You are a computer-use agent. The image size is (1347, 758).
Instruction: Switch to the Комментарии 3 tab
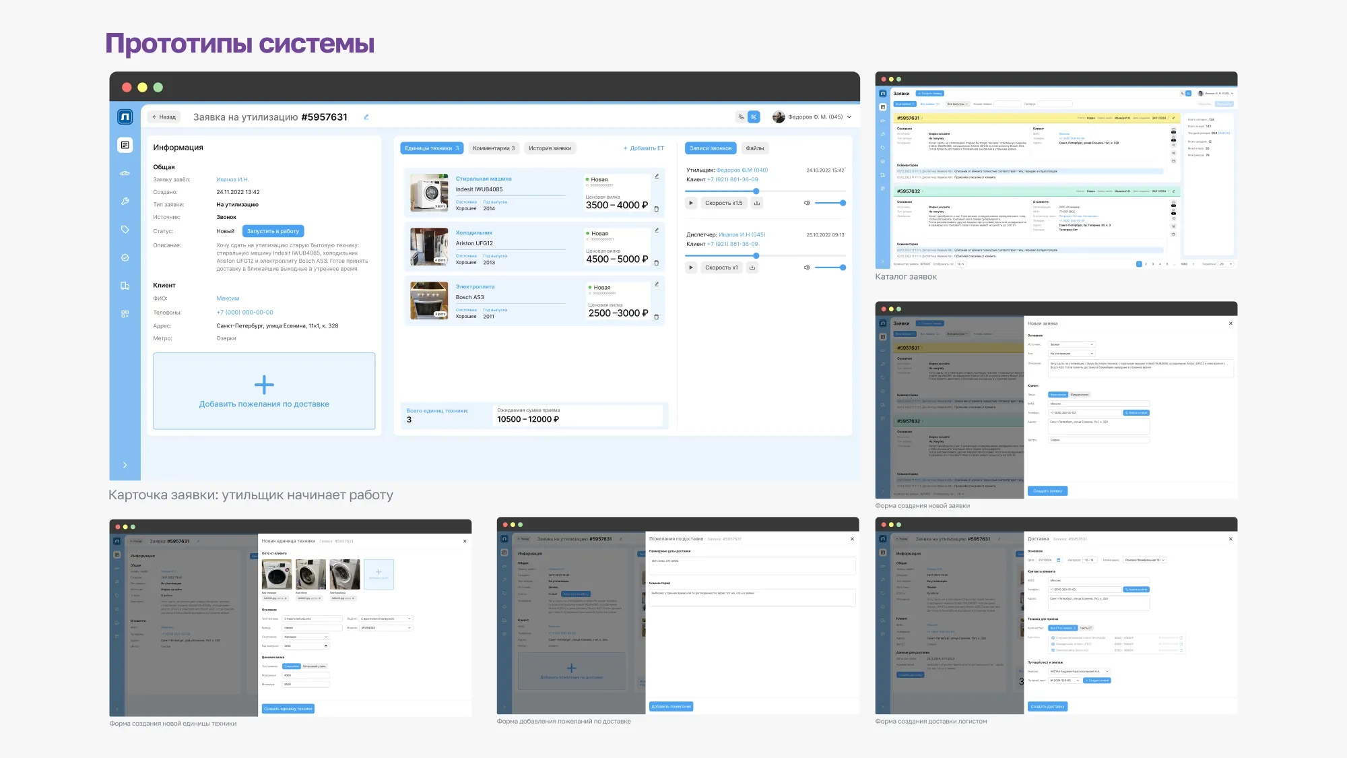click(x=494, y=148)
